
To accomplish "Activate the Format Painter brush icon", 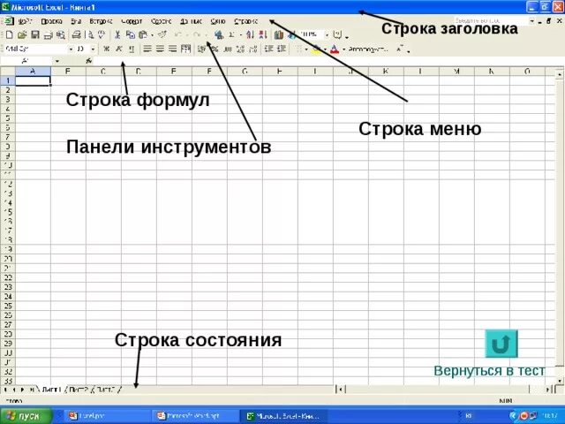I will tap(162, 34).
